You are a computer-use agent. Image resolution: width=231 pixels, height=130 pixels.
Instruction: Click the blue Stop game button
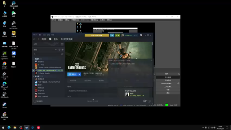coord(72,75)
